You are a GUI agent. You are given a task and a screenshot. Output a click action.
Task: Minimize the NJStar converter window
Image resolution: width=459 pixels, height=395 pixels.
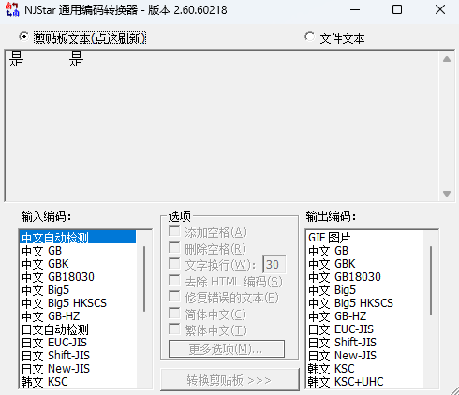coord(355,9)
